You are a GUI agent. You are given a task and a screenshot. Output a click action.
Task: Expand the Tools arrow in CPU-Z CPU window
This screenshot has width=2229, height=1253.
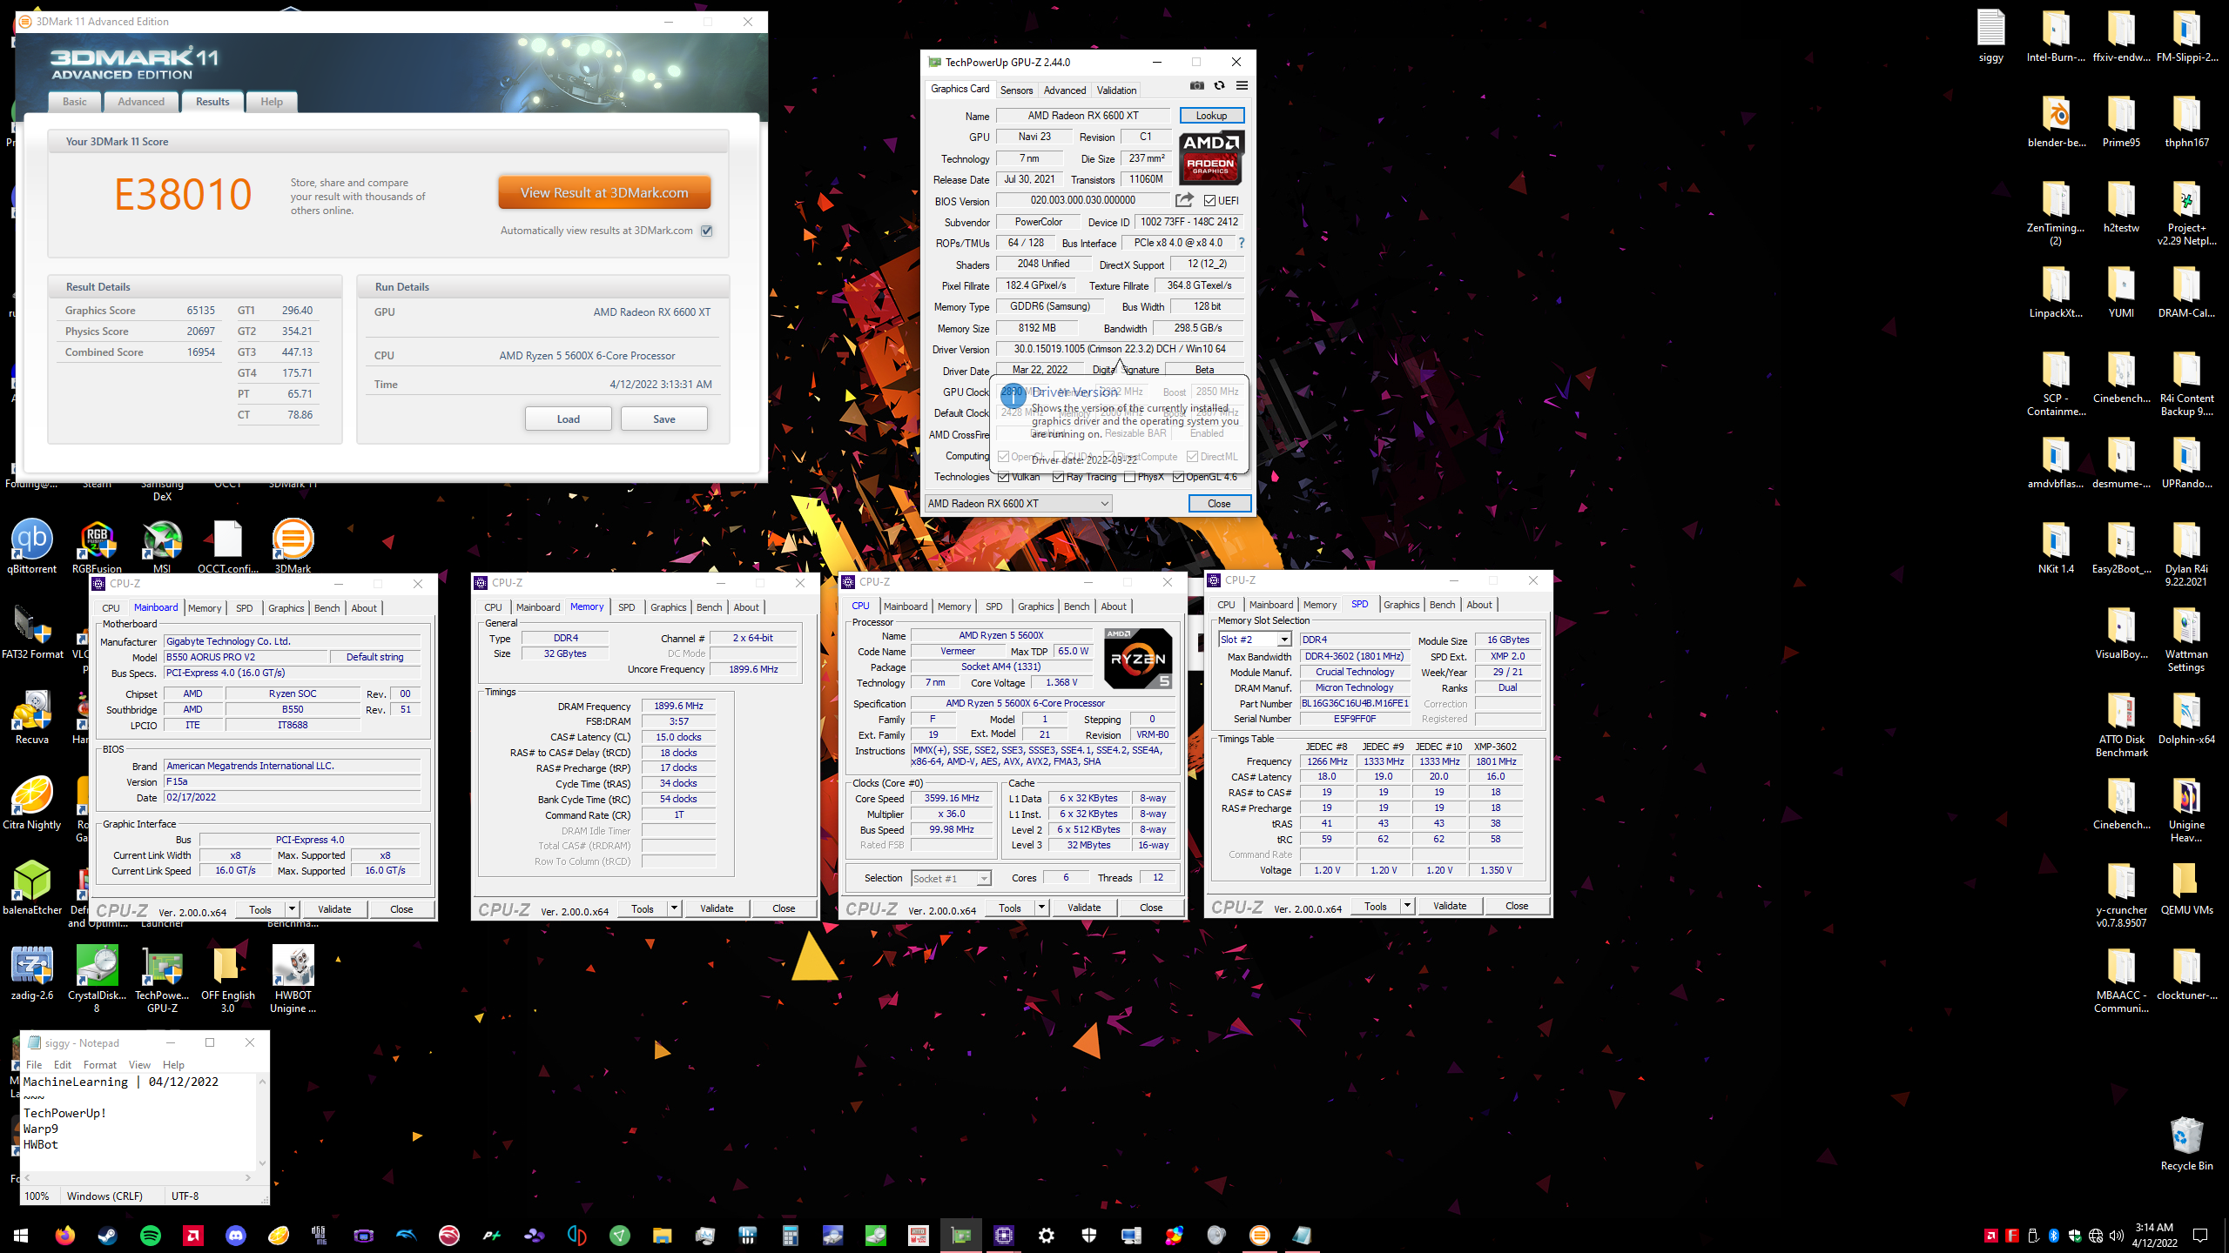1041,908
